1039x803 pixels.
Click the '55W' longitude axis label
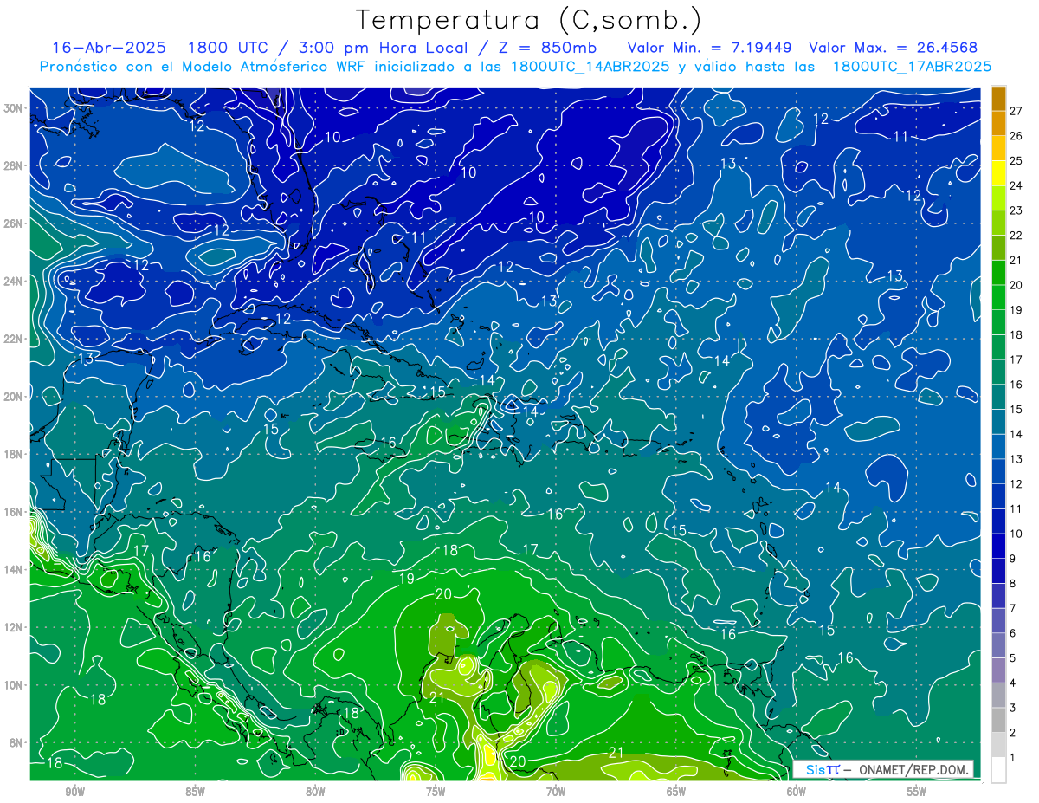click(917, 792)
